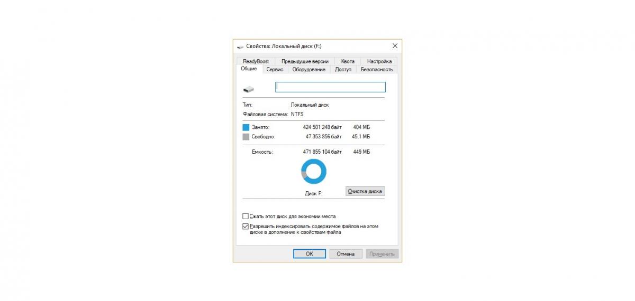This screenshot has width=635, height=301.
Task: Click the gray Свободно color square
Action: point(246,137)
